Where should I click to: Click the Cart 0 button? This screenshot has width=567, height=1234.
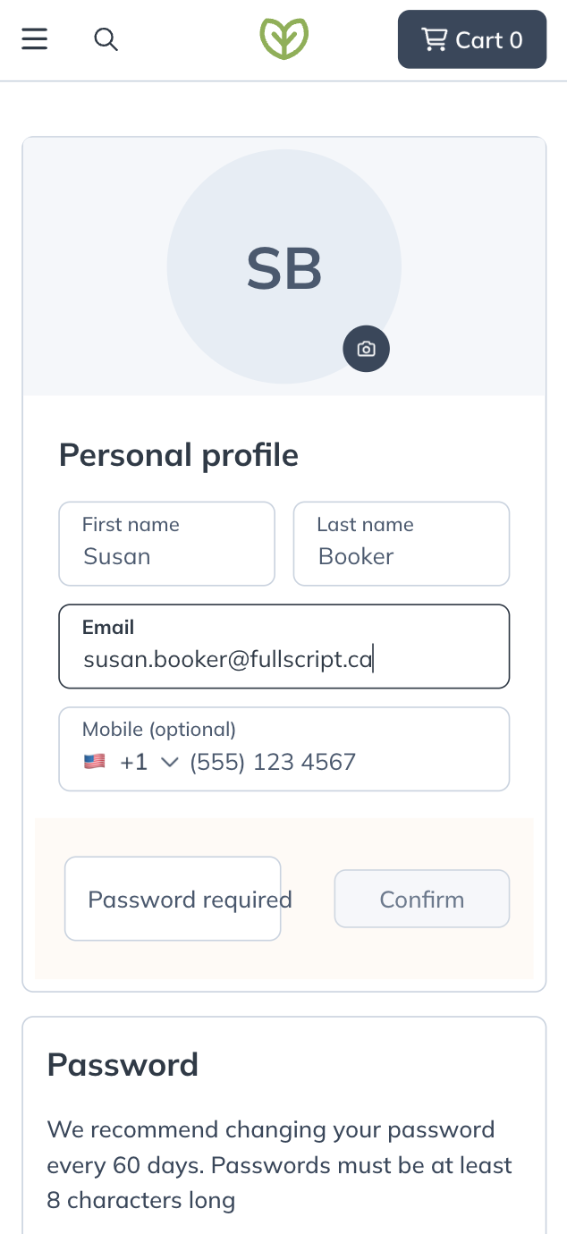472,38
